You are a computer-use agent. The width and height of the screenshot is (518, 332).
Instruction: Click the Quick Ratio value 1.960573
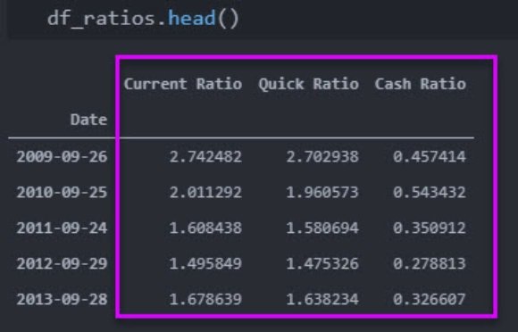[322, 192]
